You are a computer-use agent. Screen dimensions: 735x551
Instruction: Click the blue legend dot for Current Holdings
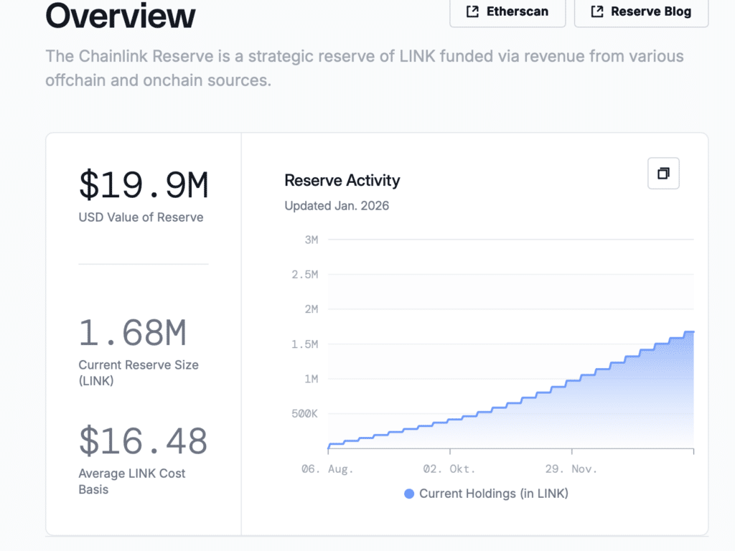coord(409,494)
